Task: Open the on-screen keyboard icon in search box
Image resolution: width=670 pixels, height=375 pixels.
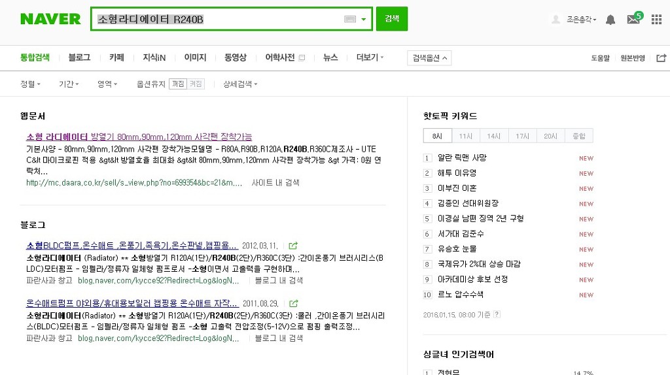Action: (350, 19)
